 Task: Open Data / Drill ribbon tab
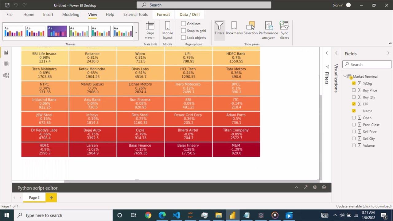(189, 14)
